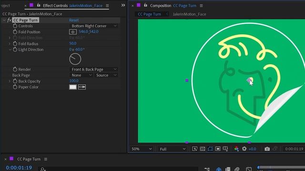Click the Paper Color white swatch
This screenshot has height=171, width=305.
[73, 87]
